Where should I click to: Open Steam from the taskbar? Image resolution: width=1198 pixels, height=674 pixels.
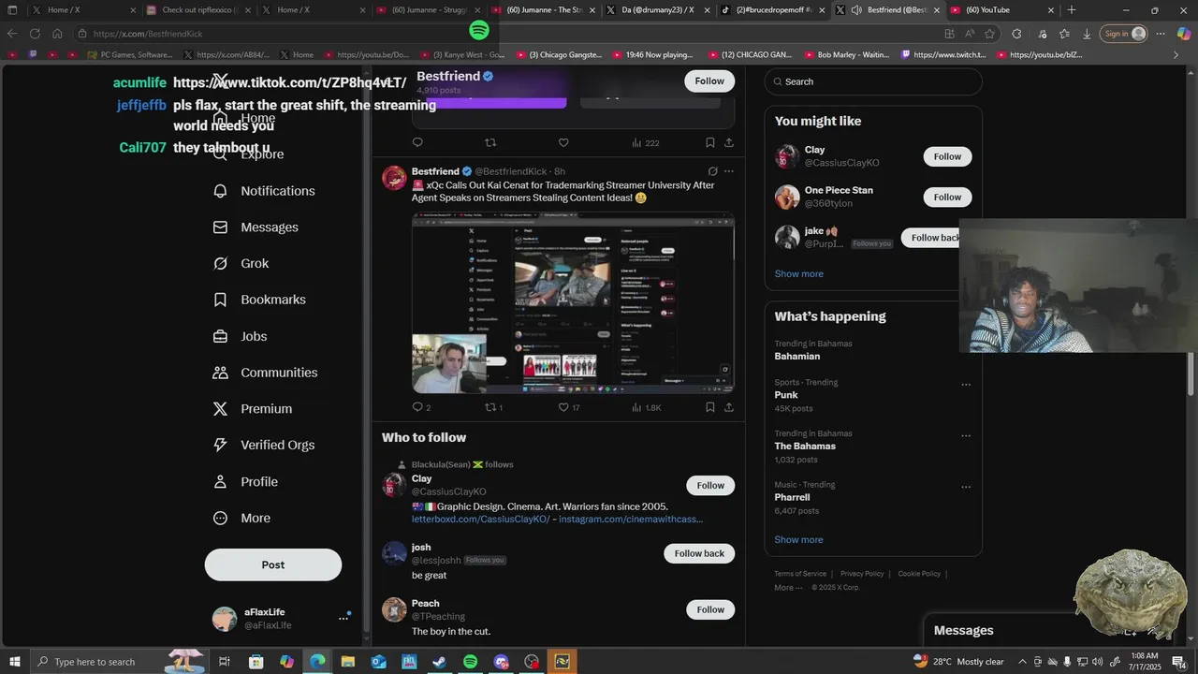click(439, 662)
